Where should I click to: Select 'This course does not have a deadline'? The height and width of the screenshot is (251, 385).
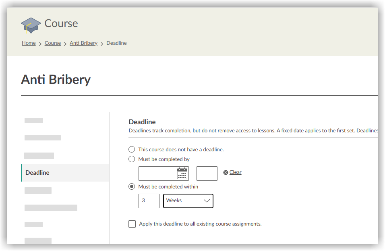pyautogui.click(x=132, y=149)
